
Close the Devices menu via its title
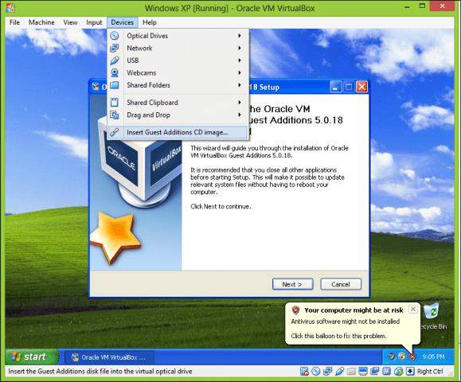click(x=123, y=22)
